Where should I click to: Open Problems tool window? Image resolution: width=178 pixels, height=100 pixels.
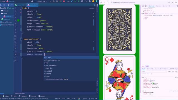point(23,96)
